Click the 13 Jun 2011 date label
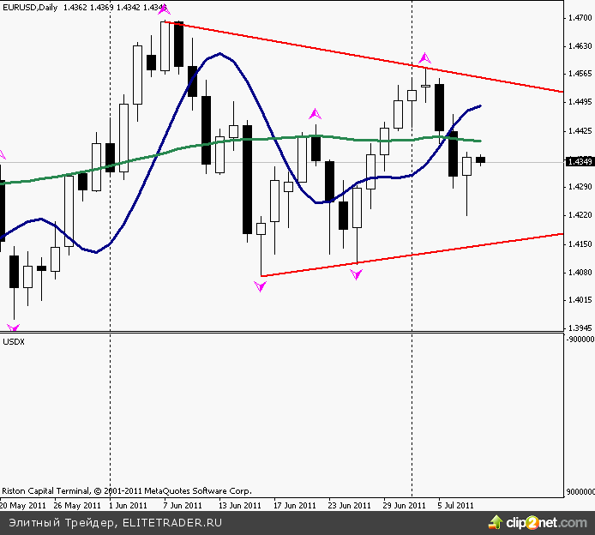This screenshot has height=535, width=595. point(241,505)
